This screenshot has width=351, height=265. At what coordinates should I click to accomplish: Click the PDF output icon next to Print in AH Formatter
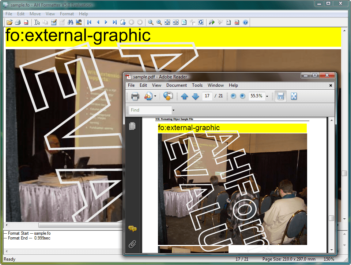click(x=26, y=22)
